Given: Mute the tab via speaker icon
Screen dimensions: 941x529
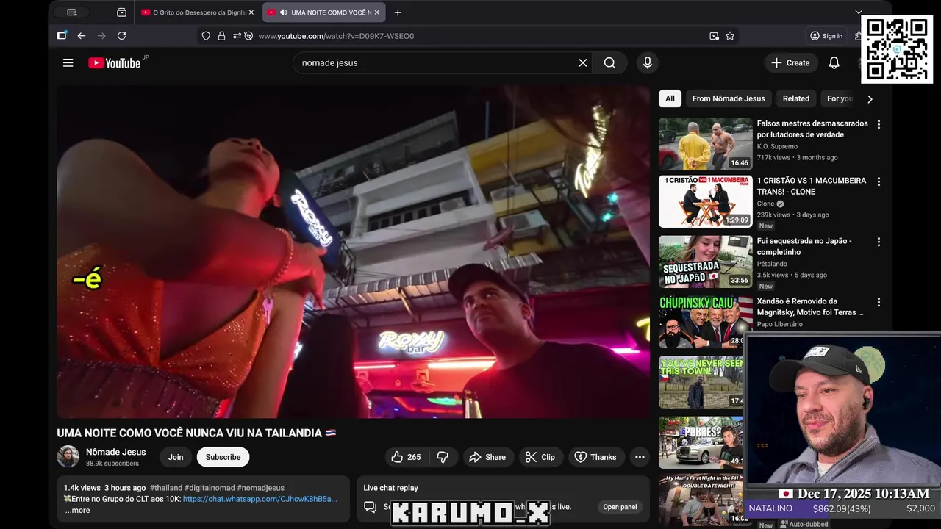Looking at the screenshot, I should pyautogui.click(x=283, y=12).
